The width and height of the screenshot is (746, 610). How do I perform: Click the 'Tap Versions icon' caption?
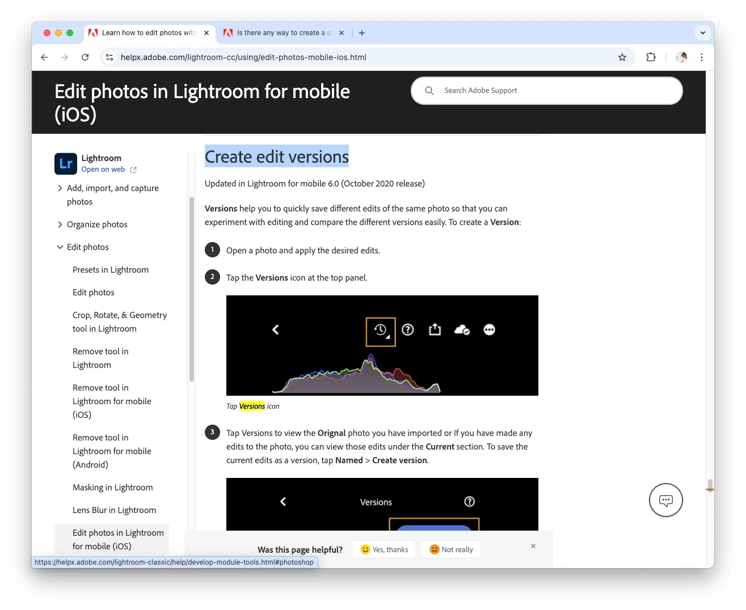coord(252,406)
